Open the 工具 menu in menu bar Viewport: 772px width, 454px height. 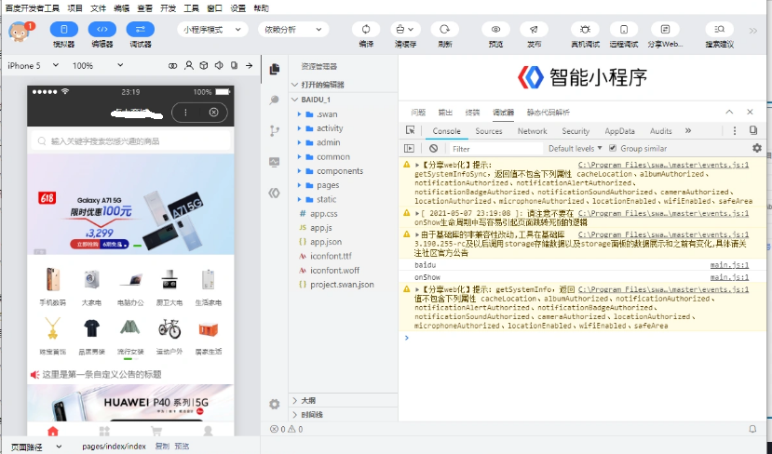coord(191,7)
